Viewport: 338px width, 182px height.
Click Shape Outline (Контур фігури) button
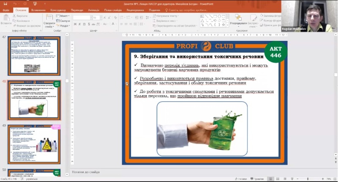[271, 20]
